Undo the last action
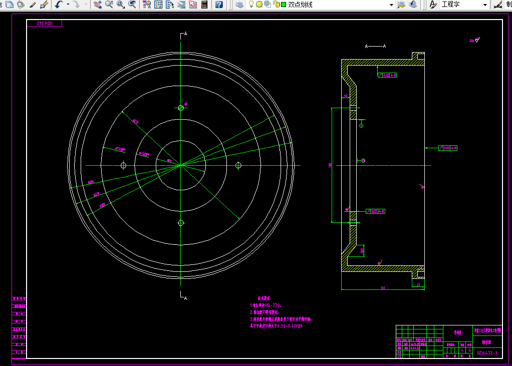 (x=59, y=5)
